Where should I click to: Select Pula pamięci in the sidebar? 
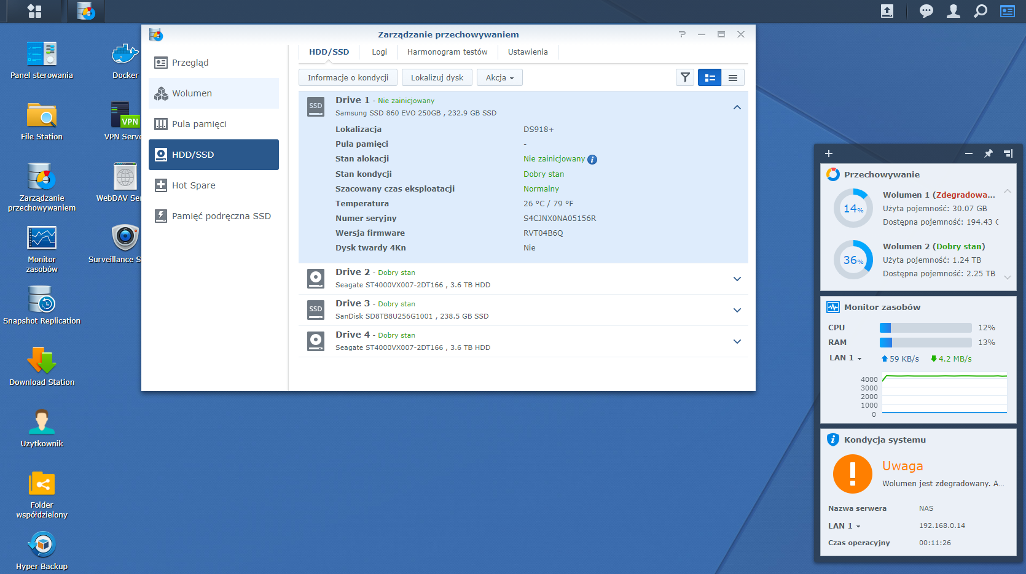click(x=214, y=124)
